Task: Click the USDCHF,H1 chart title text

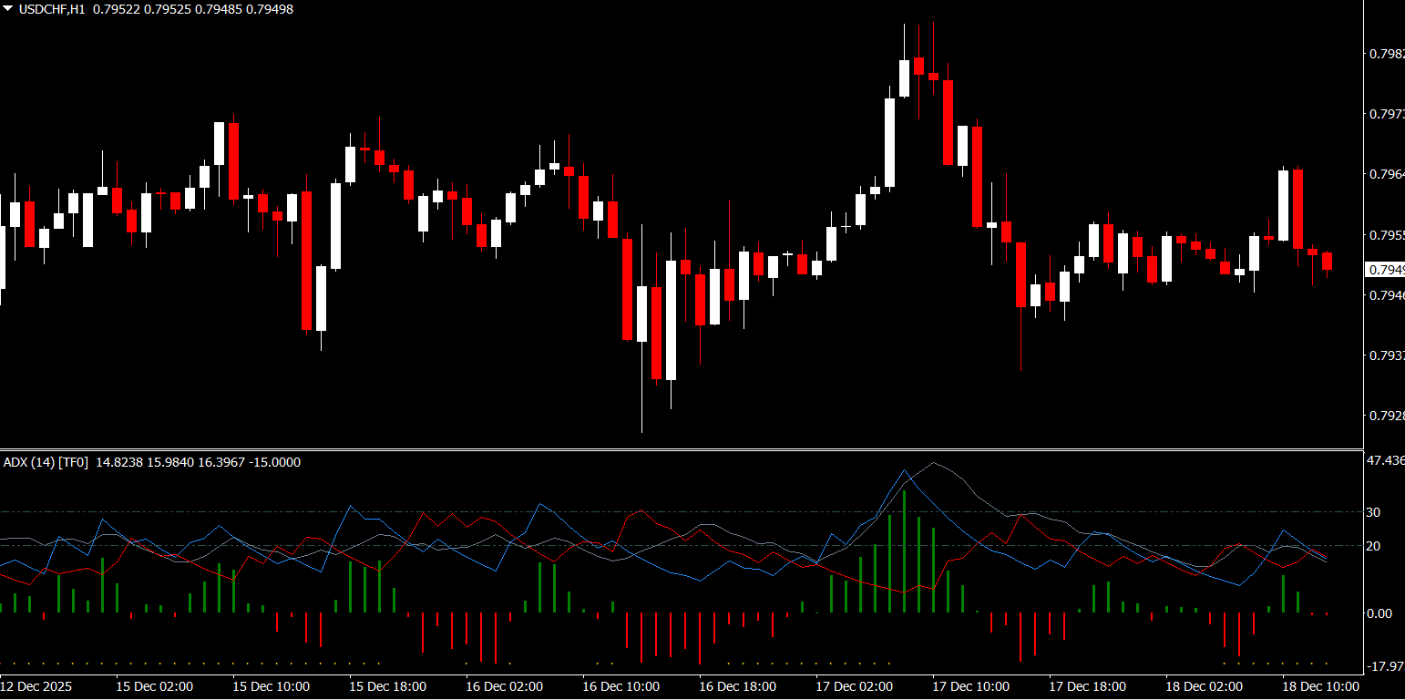Action: 51,9
